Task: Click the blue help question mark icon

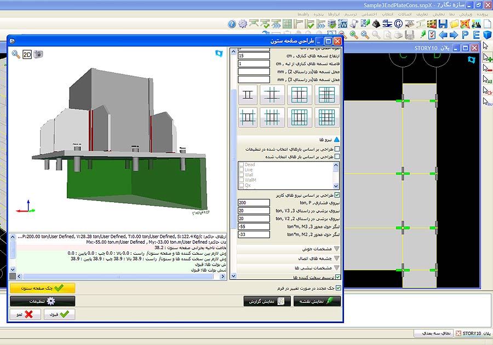Action: tap(232, 24)
